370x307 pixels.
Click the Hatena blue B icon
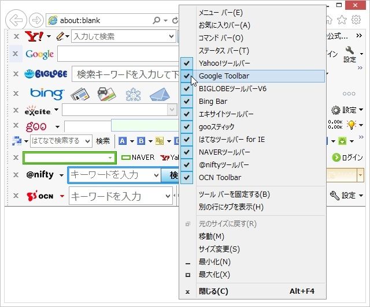(141, 141)
